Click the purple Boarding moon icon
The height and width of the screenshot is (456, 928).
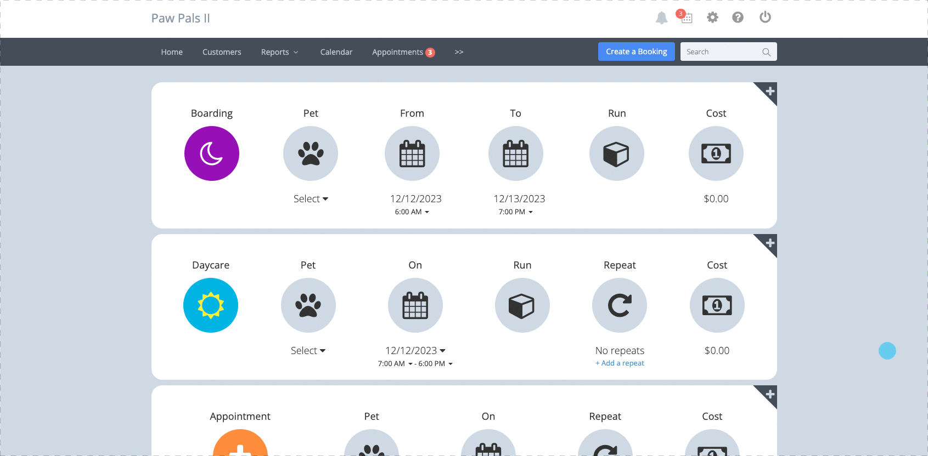212,153
